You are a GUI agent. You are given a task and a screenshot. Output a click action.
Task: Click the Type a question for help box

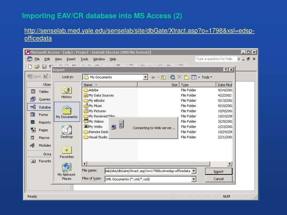(x=216, y=59)
